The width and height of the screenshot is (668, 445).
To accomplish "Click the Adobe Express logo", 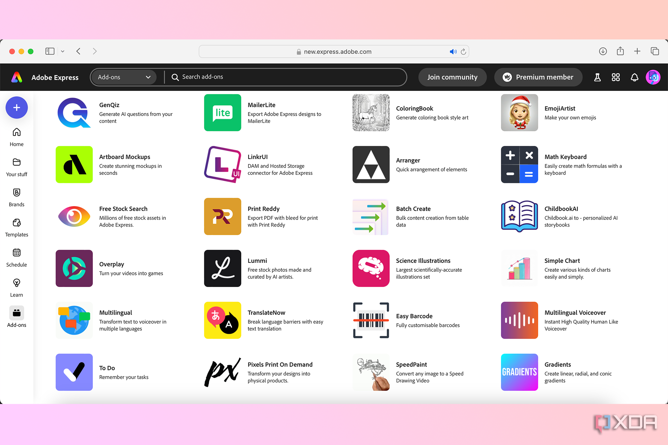I will click(17, 77).
